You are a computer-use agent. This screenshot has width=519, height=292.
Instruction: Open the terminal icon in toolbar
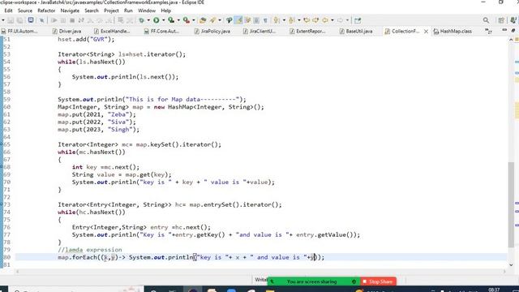point(31,20)
